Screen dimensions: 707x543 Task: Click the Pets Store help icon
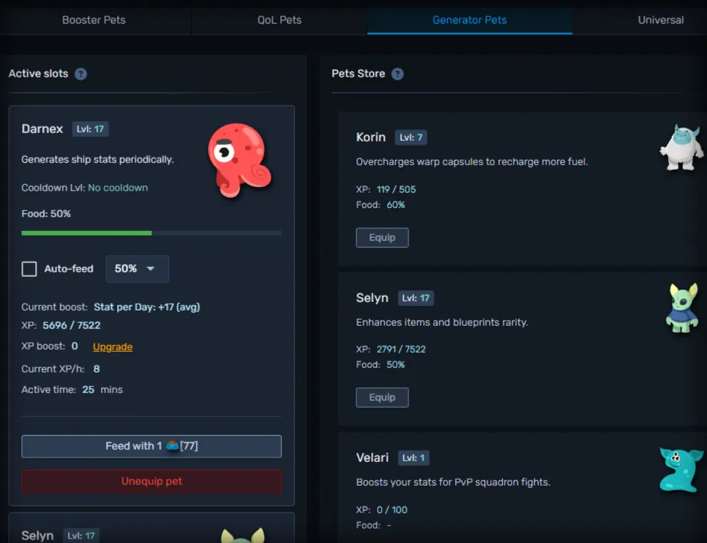click(397, 74)
